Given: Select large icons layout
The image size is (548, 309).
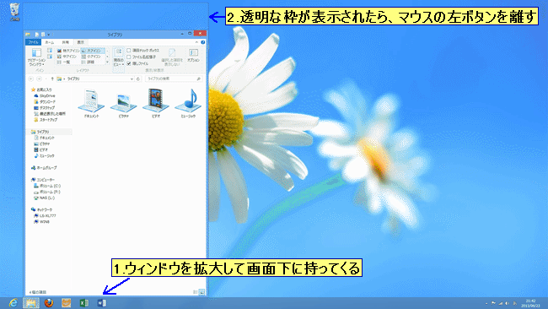Looking at the screenshot, I should click(93, 51).
